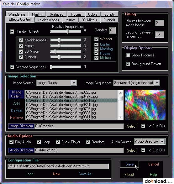Toggle the Random Effects checkbox

pyautogui.click(x=12, y=31)
